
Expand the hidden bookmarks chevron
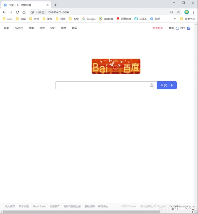pos(175,19)
